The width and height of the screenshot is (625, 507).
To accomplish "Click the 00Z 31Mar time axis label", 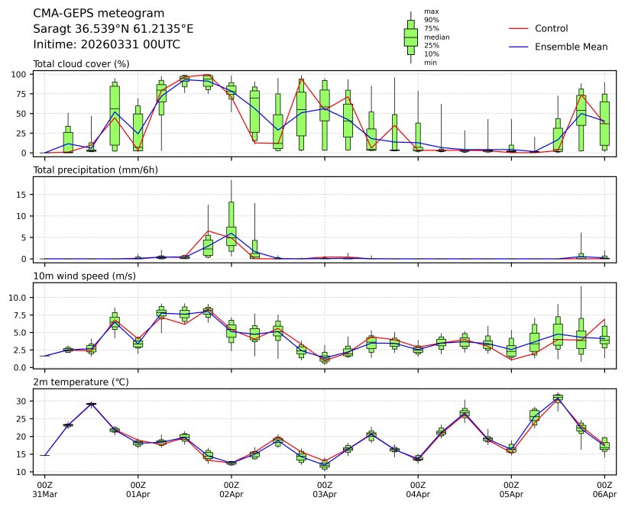I will coord(44,489).
